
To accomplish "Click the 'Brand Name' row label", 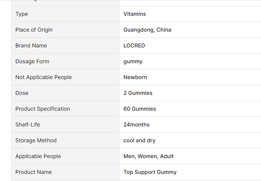I will (31, 46).
